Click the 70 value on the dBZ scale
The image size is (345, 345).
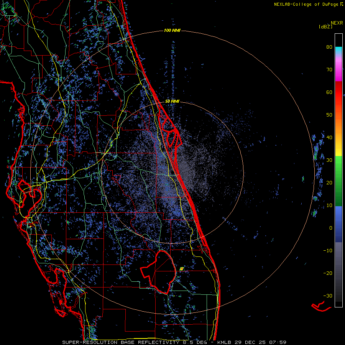[329, 69]
